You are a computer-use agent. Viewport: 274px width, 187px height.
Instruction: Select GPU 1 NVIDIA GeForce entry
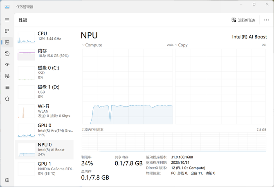click(44, 168)
